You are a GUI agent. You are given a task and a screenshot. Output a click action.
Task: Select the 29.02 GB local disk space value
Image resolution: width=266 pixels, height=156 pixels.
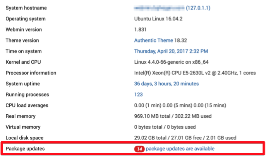pos(185,138)
